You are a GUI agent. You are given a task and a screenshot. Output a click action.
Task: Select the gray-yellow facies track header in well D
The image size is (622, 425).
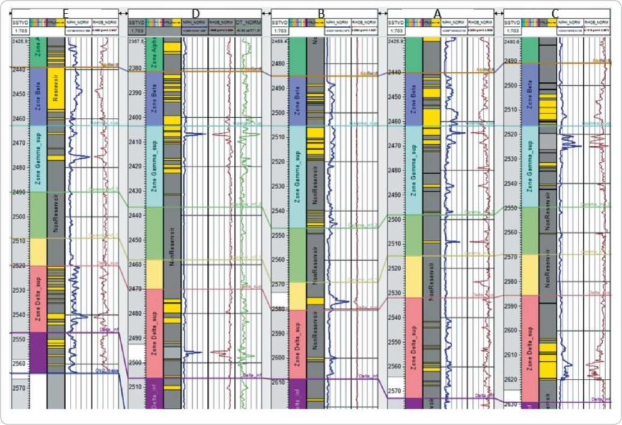[172, 23]
